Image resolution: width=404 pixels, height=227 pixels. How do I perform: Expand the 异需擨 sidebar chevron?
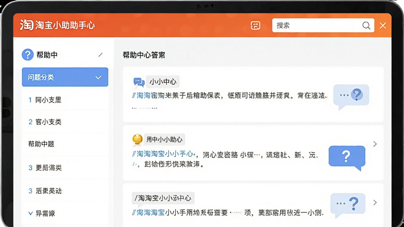(30, 213)
